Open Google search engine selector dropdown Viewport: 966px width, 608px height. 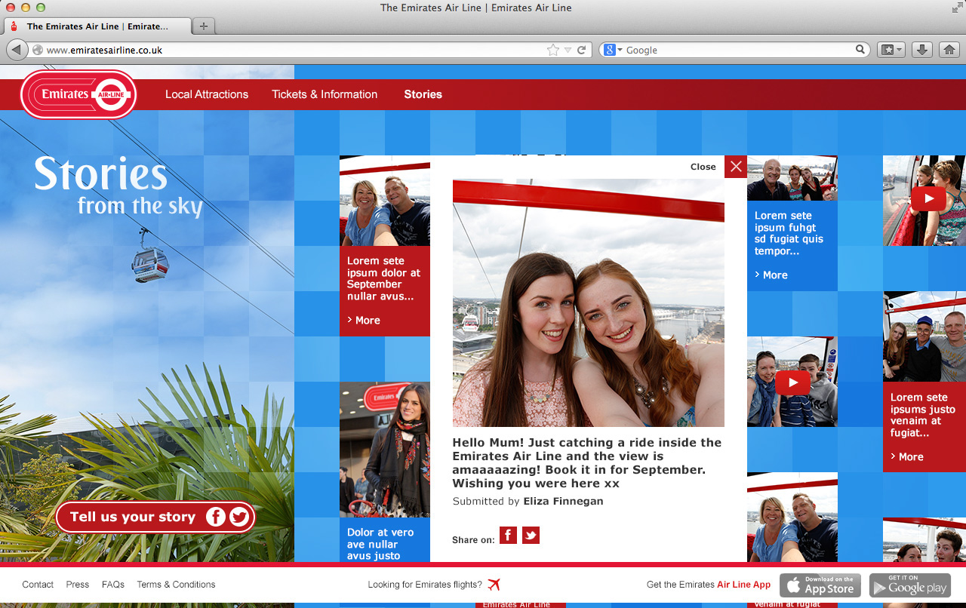[x=613, y=50]
